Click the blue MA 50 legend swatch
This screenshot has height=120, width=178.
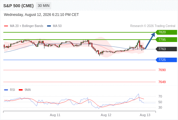coord(49,26)
